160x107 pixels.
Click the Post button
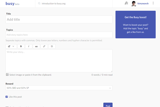[x=108, y=105]
